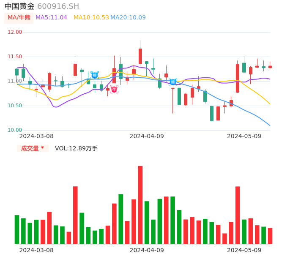The height and width of the screenshot is (256, 290).
Task: Click the 2024-04-09 date label on the price chart
Action: tap(147, 136)
